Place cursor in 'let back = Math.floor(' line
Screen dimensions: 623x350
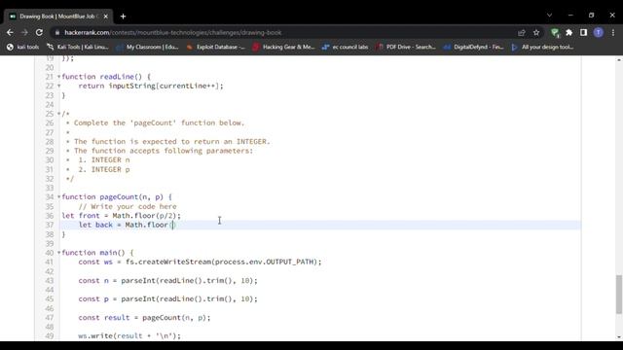pos(127,225)
